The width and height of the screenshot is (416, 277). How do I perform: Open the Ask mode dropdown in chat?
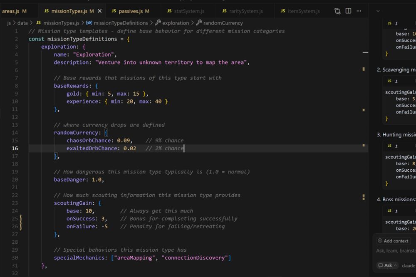[387, 265]
